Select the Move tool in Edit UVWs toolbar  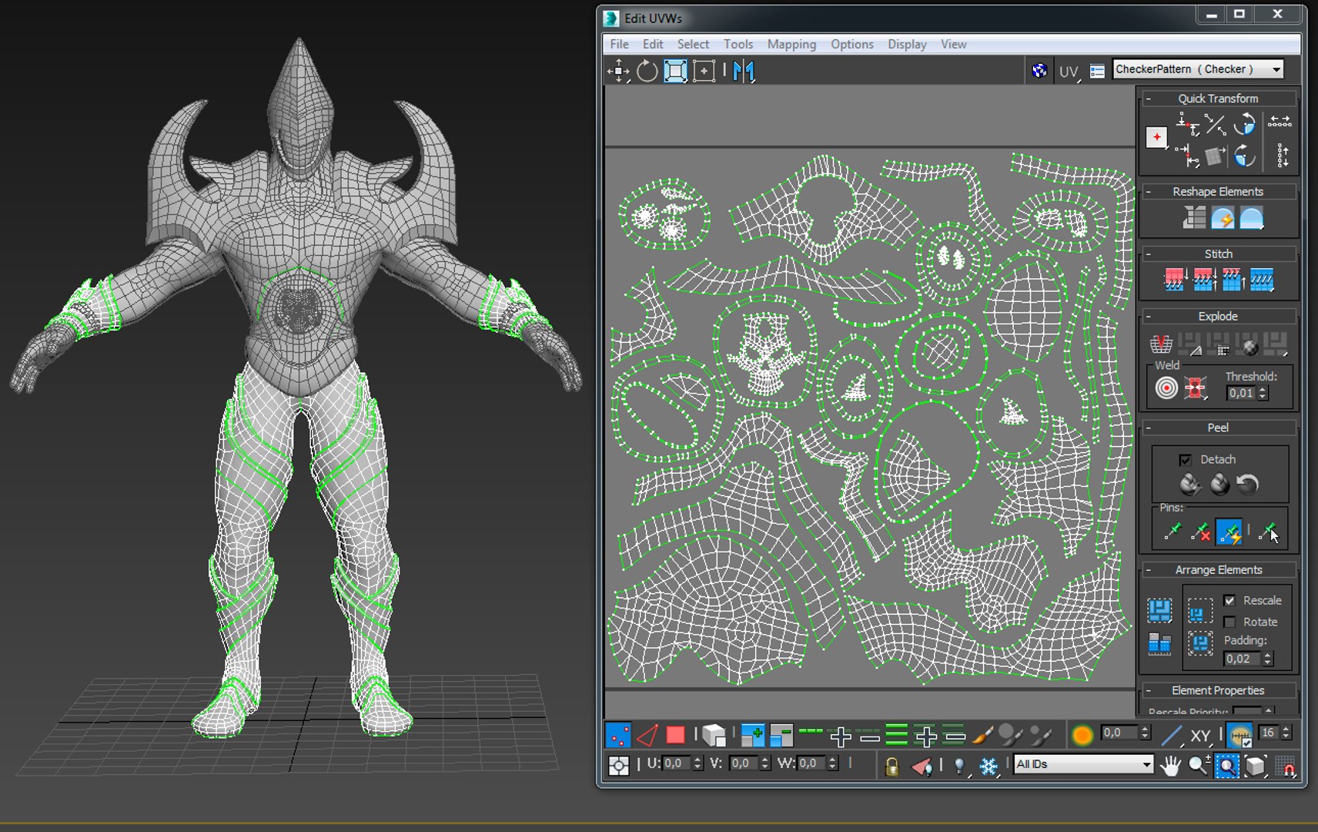coord(618,71)
